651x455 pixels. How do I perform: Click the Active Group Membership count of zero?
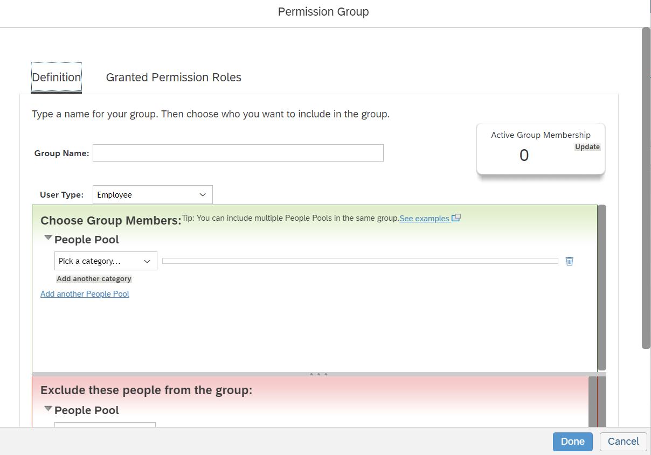[x=523, y=155]
